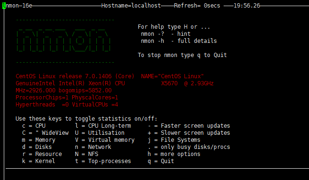This screenshot has height=180, width=309.
Task: Select the 't = Top-processes' entry
Action: pos(103,161)
